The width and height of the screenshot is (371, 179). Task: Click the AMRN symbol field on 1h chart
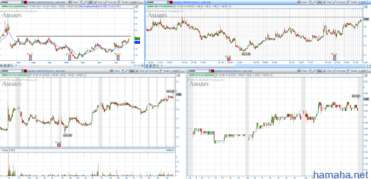(x=157, y=2)
